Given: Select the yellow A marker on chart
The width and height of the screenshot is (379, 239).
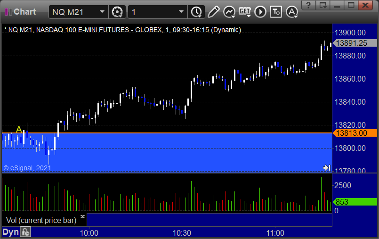Looking at the screenshot, I should (19, 130).
